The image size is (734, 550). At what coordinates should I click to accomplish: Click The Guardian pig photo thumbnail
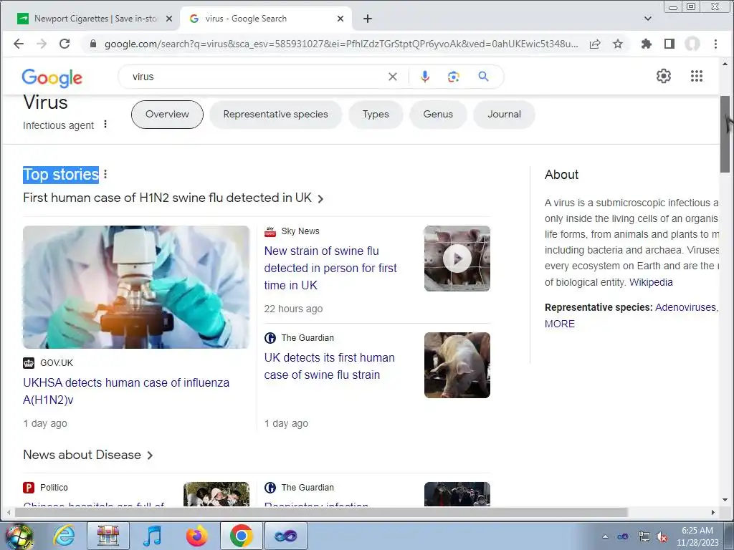click(457, 365)
